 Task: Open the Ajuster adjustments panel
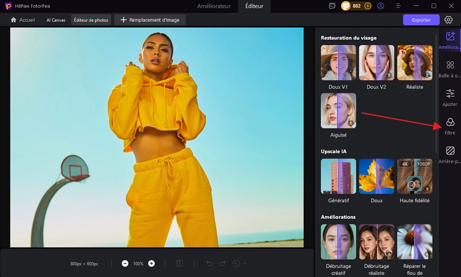450,96
